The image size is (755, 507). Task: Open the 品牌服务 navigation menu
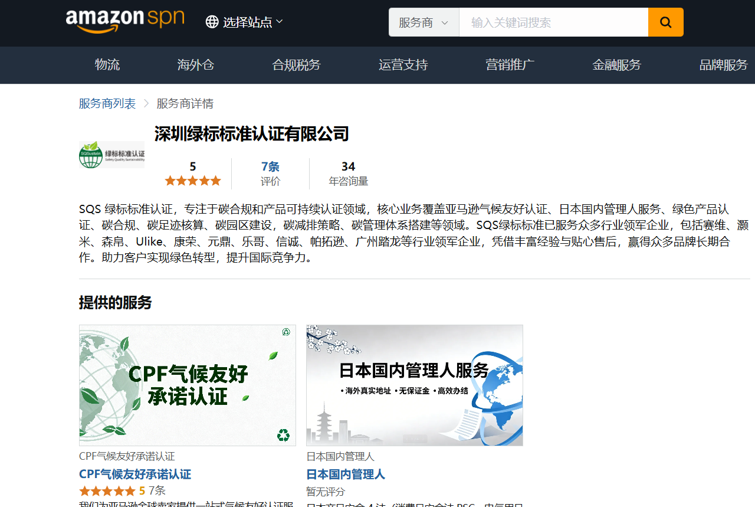click(x=723, y=65)
